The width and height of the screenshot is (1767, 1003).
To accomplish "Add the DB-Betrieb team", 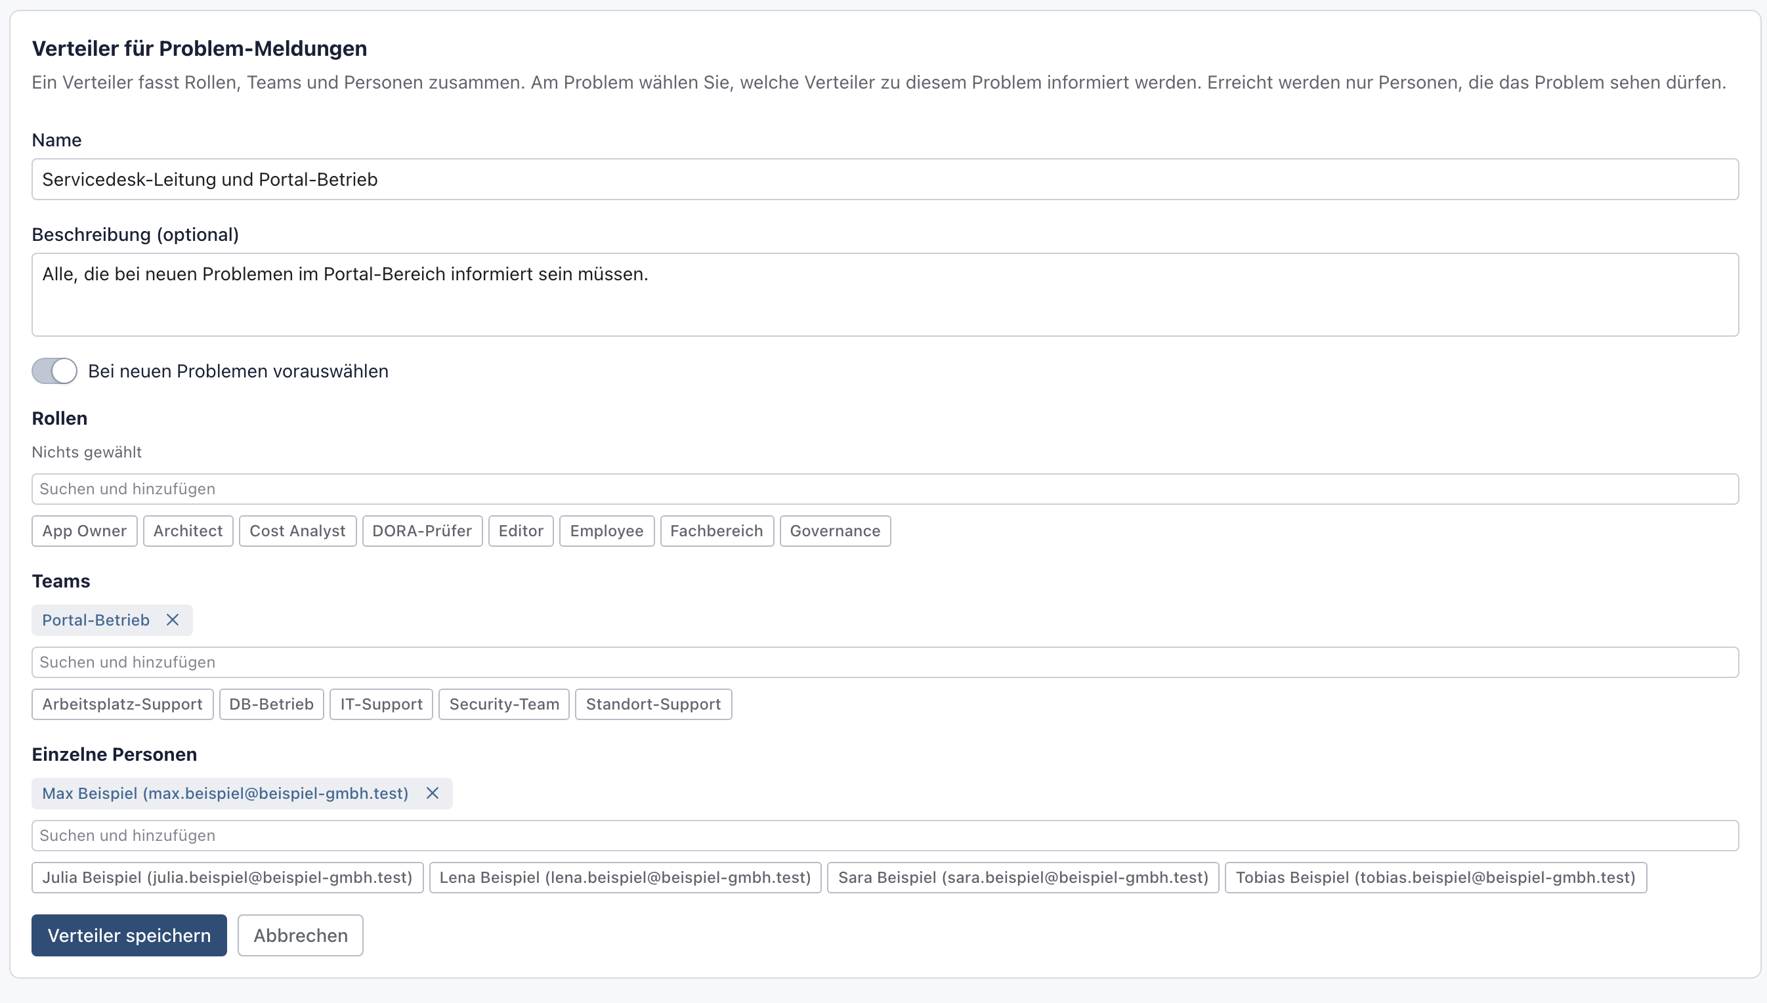I will coord(271,704).
